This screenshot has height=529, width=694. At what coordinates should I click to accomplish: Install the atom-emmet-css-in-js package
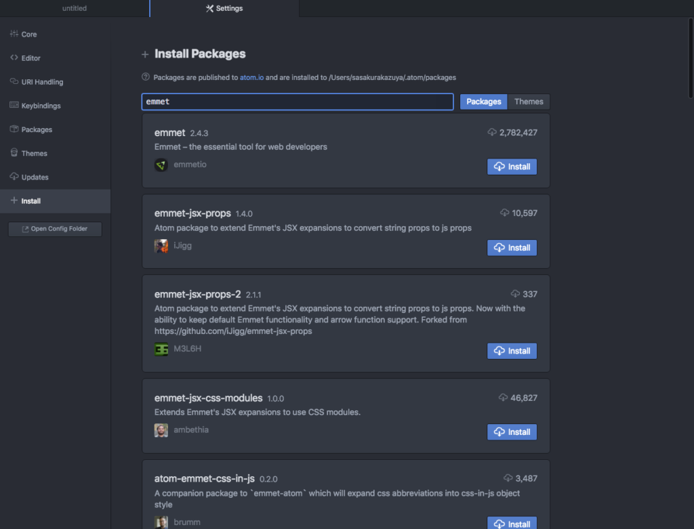coord(512,524)
